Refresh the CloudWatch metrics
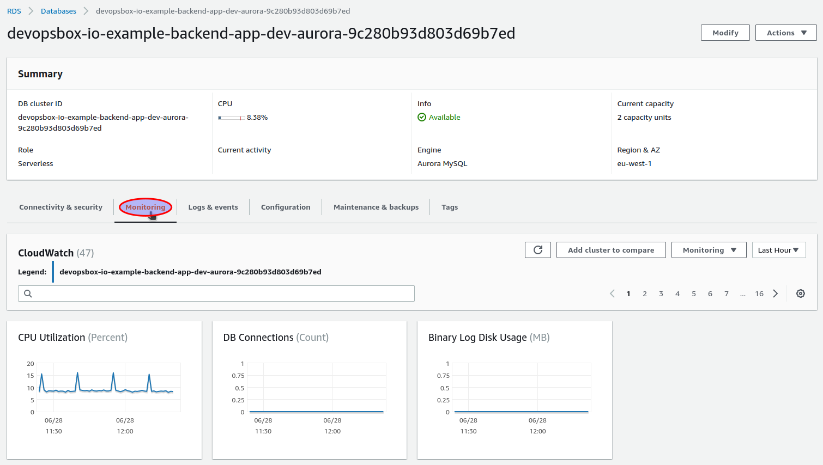The width and height of the screenshot is (823, 465). (x=537, y=250)
